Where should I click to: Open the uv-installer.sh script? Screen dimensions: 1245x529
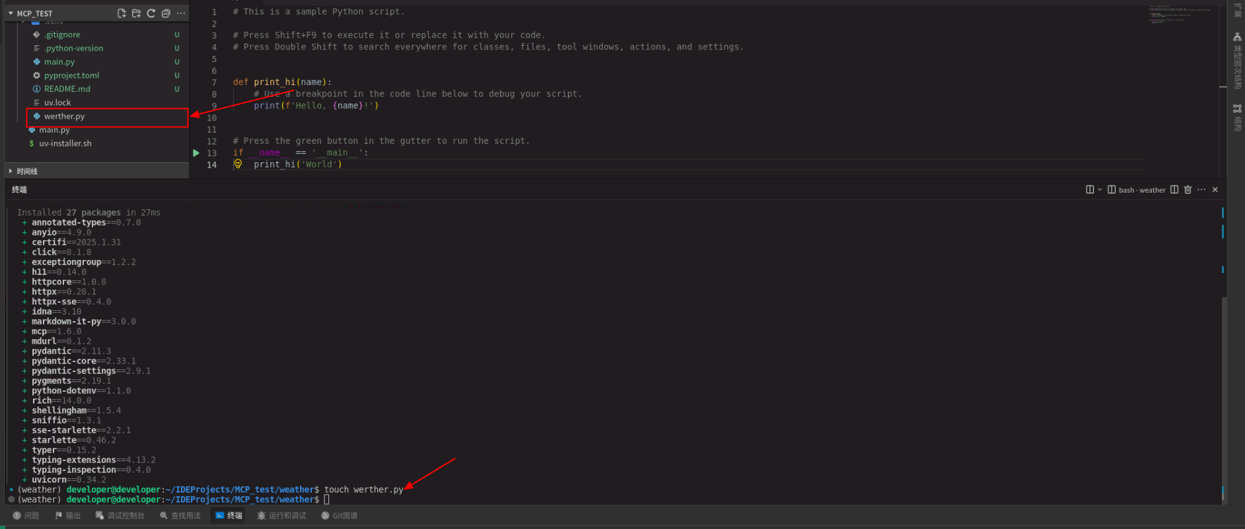click(65, 144)
